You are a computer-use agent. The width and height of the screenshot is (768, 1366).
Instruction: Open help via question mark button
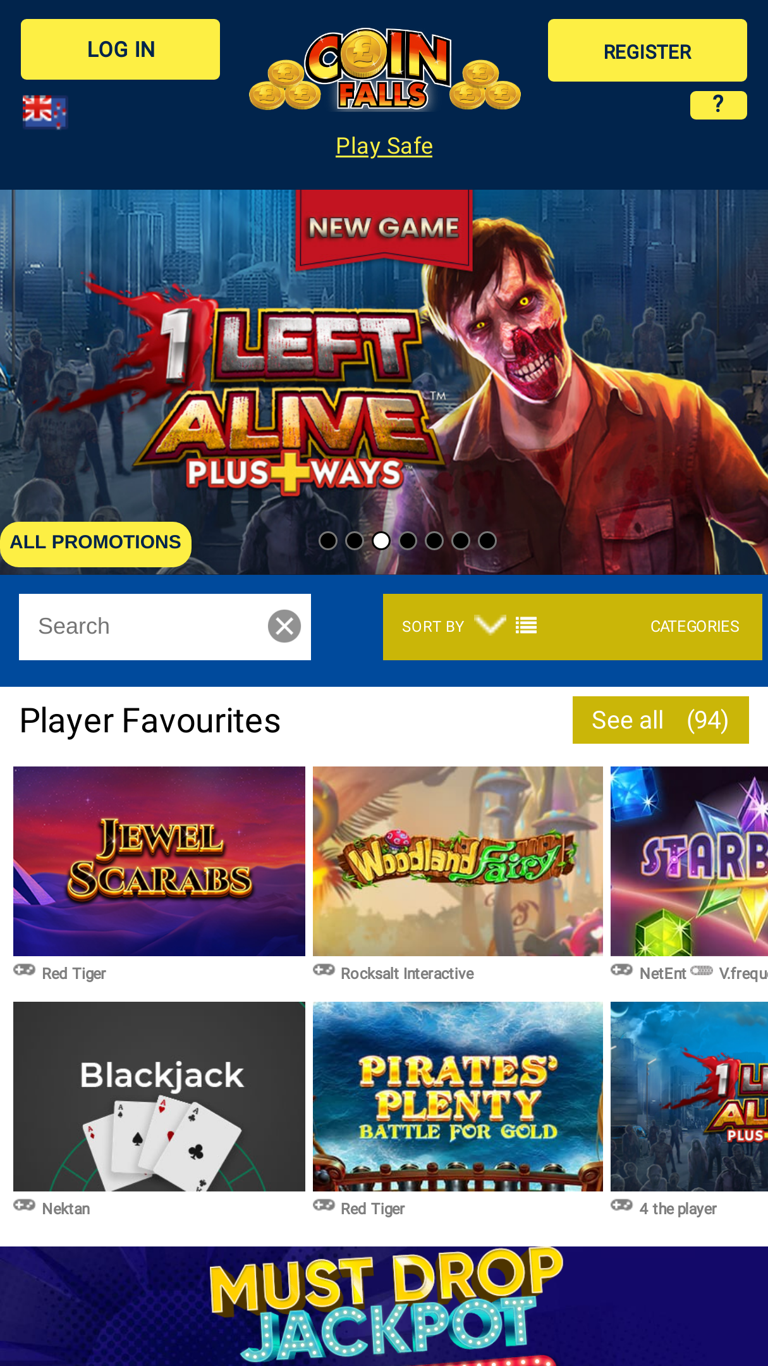(718, 105)
